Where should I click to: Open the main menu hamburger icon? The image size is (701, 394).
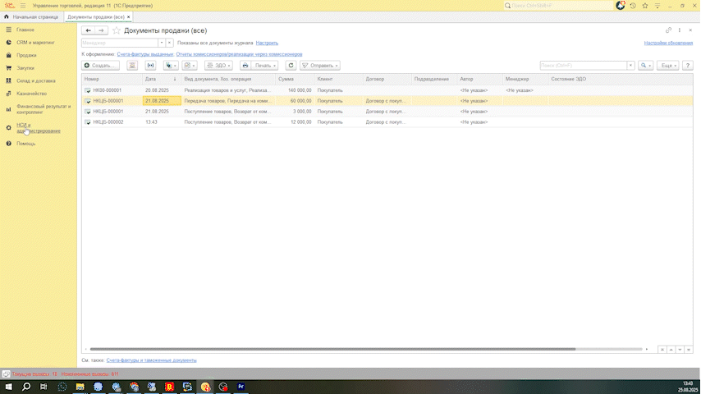click(23, 6)
